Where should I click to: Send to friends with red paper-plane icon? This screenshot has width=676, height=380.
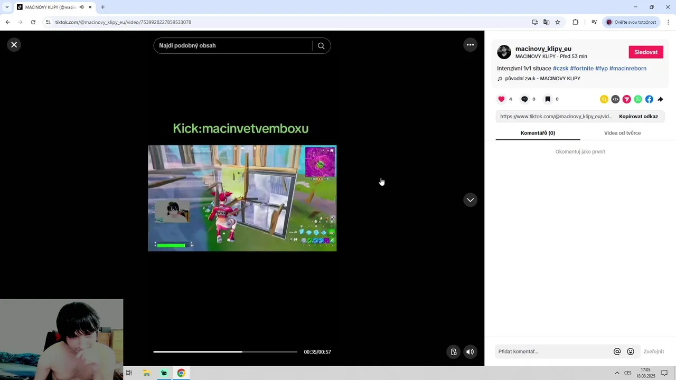(627, 99)
